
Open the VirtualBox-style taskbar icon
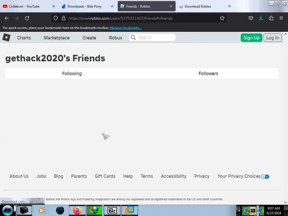130,210
